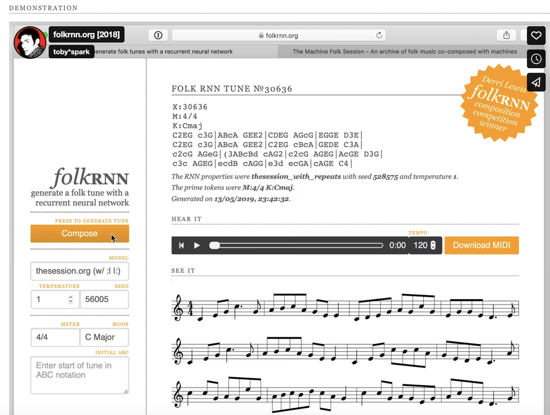Skip the audio player back to start
This screenshot has width=550, height=415.
[x=182, y=245]
